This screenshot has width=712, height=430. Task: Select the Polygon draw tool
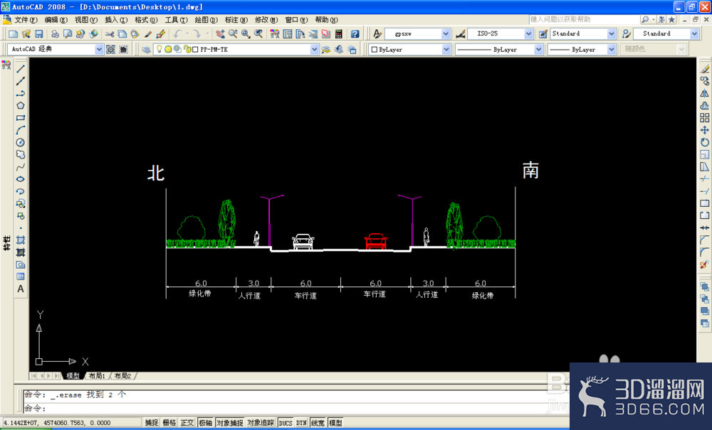[x=21, y=106]
